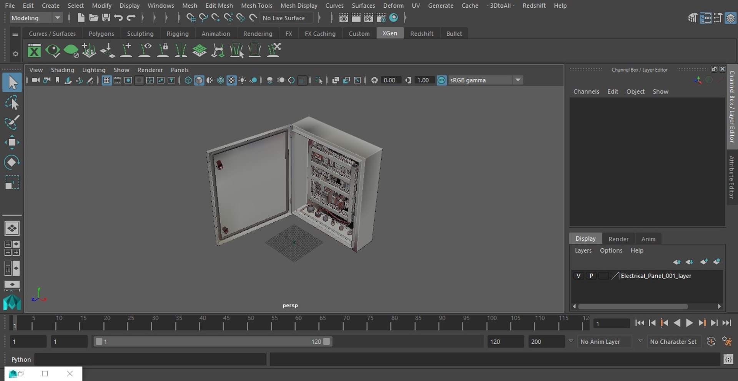Click range slider end handle at 120
Screen dimensions: 738x381
[327, 341]
